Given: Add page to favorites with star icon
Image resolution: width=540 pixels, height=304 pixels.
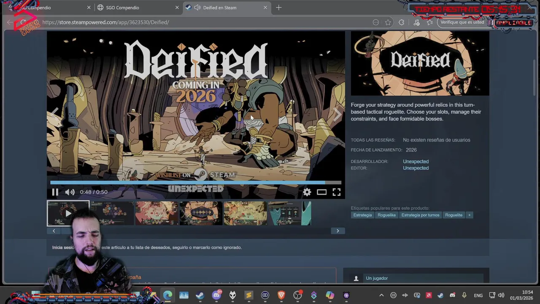Looking at the screenshot, I should 388,22.
